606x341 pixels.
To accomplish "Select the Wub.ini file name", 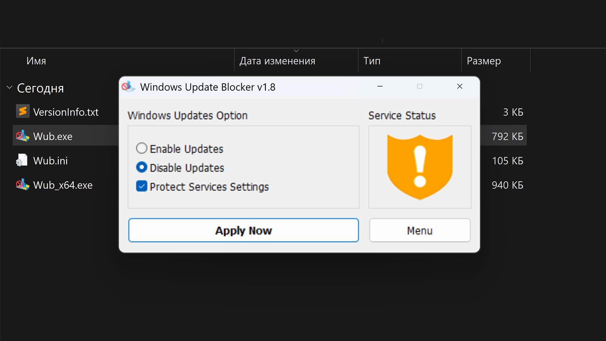I will coord(50,161).
